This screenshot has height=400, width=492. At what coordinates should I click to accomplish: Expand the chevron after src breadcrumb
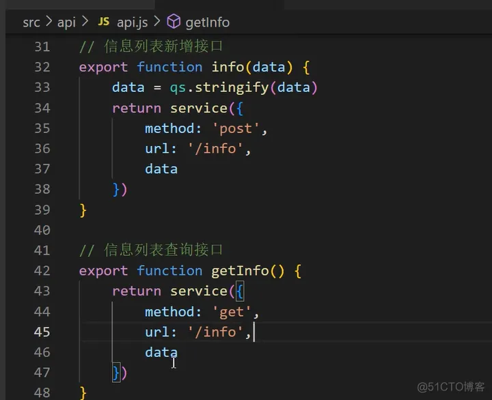(49, 21)
